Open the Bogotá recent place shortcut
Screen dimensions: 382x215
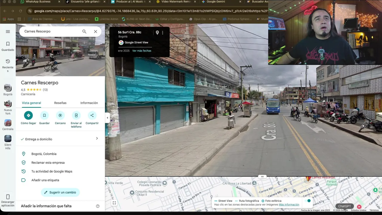click(x=8, y=90)
